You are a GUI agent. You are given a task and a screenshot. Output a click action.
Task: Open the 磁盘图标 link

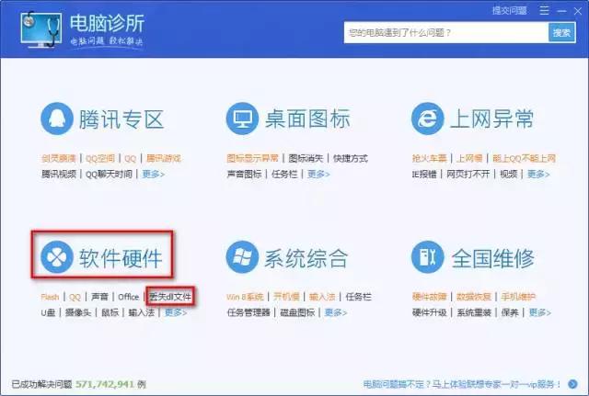(x=297, y=312)
